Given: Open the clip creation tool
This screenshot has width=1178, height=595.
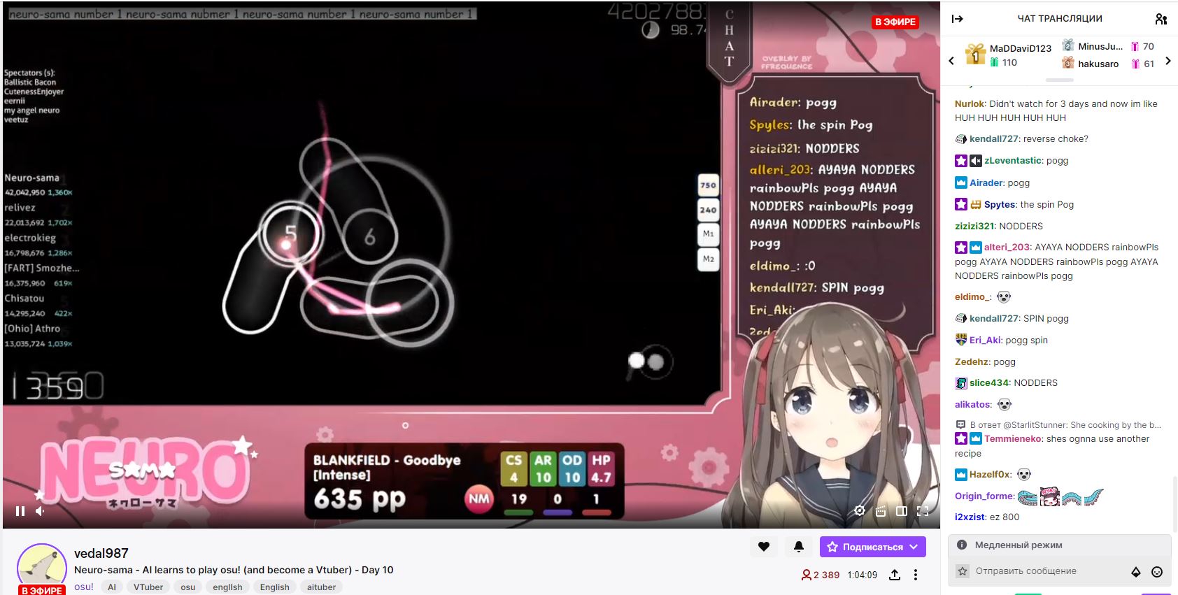Looking at the screenshot, I should point(881,511).
